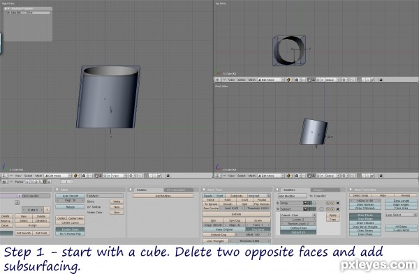Toggle Optimal Draw for Subsurf
The image size is (419, 274).
coord(298,228)
